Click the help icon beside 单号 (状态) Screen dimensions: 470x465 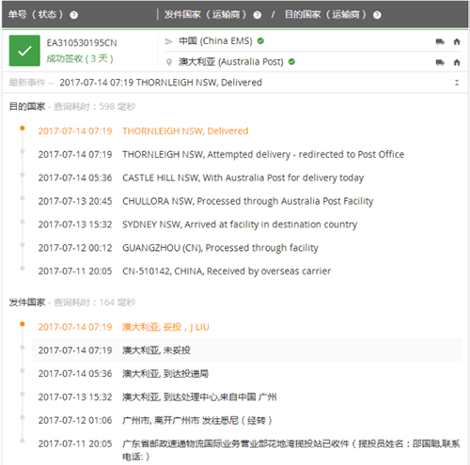point(73,15)
